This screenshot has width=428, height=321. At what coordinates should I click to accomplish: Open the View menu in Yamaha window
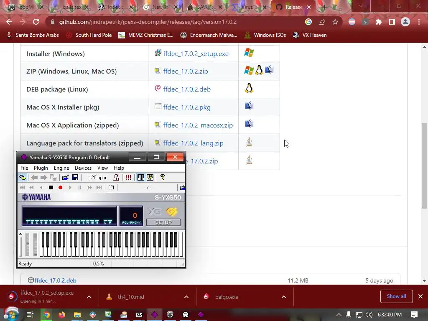(x=102, y=168)
